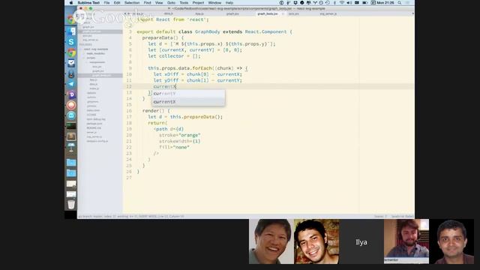Switch to the svg_server.js tab
Viewport: 480px width, 270px height.
(328, 13)
